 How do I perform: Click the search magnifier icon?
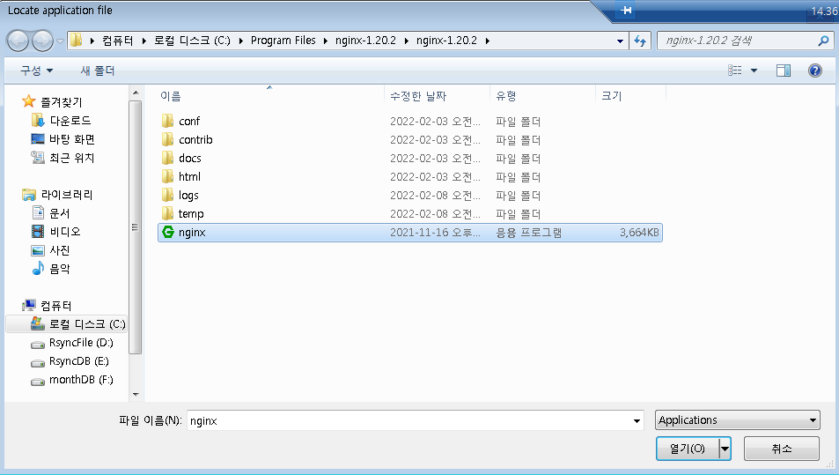(823, 41)
